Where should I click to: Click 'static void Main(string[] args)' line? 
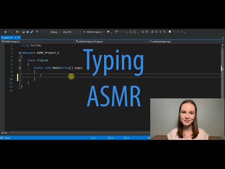click(x=58, y=68)
